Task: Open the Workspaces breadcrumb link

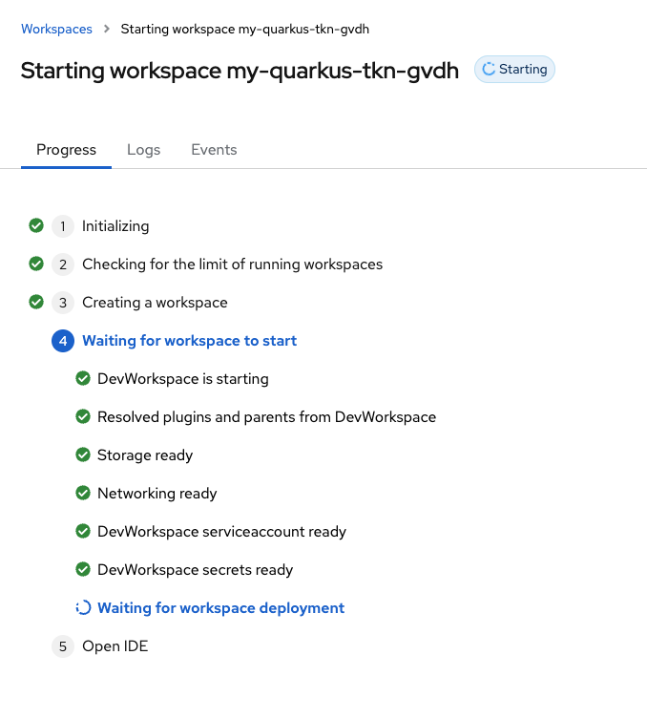Action: tap(56, 29)
